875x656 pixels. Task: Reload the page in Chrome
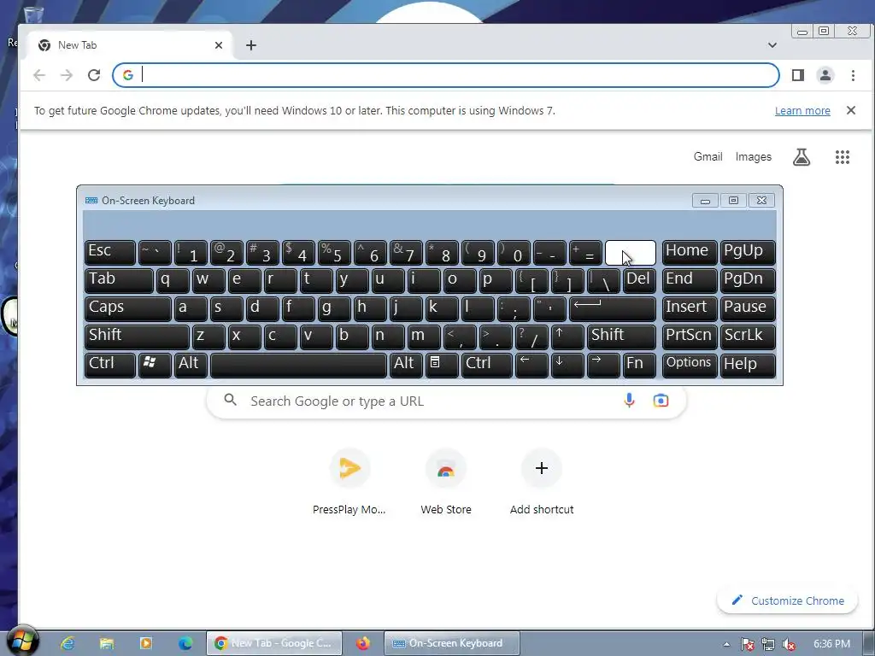[94, 75]
